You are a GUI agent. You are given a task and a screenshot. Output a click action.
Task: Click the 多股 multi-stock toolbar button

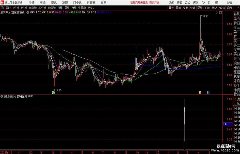185,8
